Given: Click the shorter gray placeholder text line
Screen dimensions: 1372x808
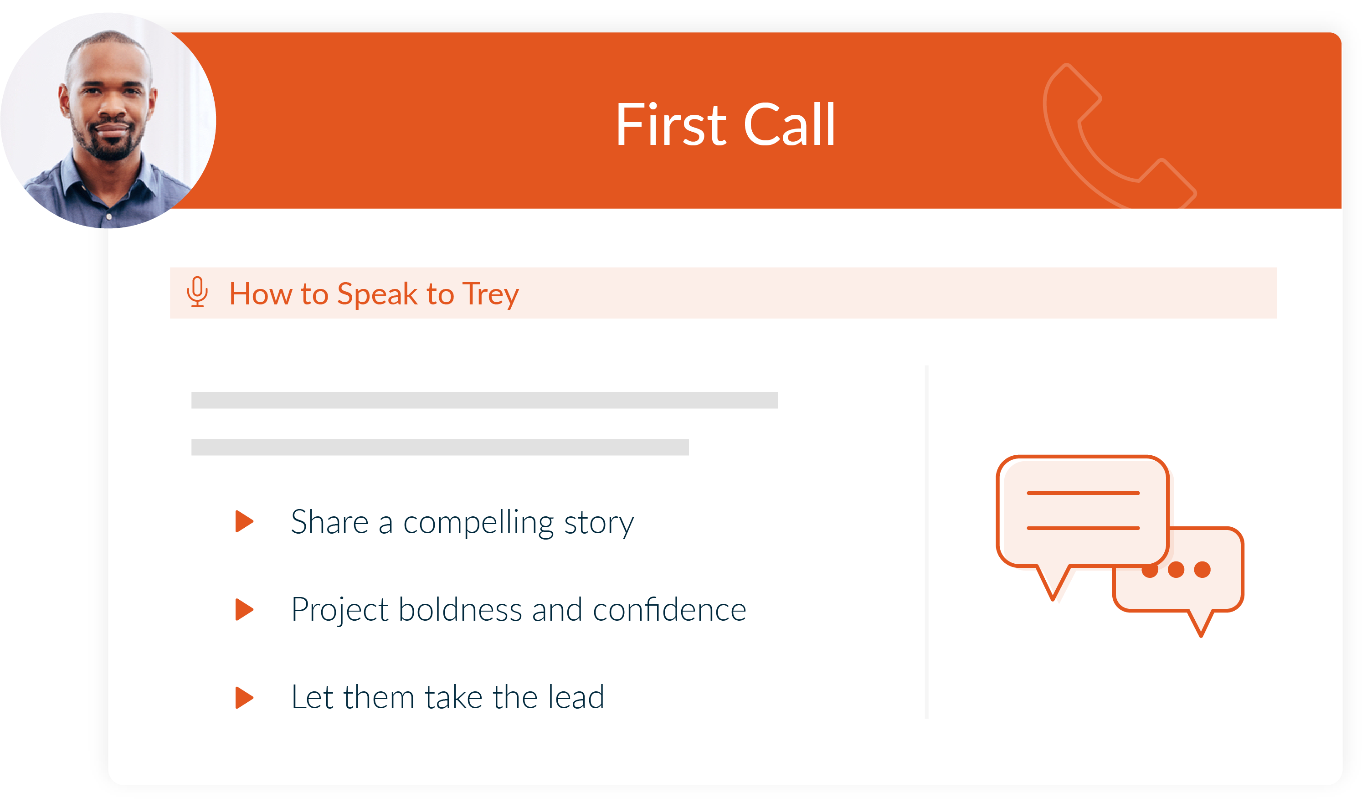Looking at the screenshot, I should 440,447.
